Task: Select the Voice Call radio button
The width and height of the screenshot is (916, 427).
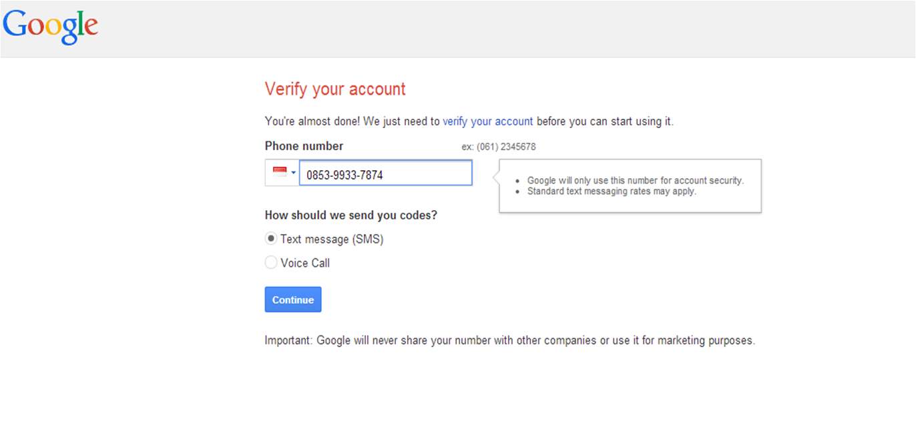Action: point(271,263)
